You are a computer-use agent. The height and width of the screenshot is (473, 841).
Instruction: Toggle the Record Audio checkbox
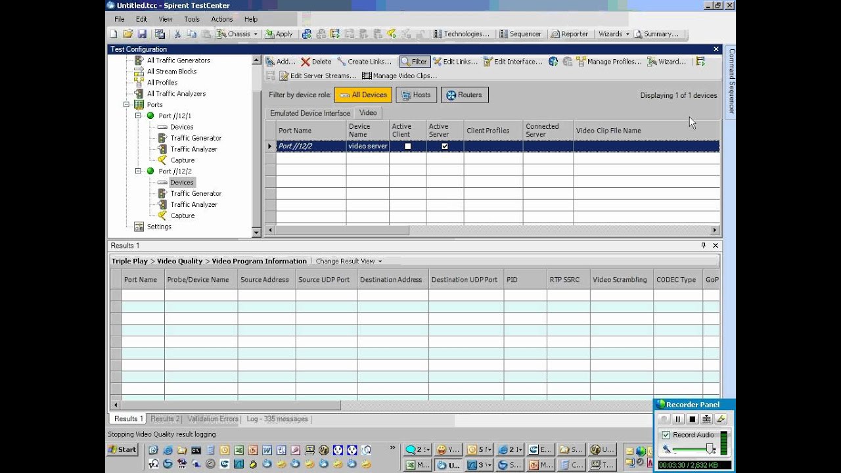click(x=666, y=435)
